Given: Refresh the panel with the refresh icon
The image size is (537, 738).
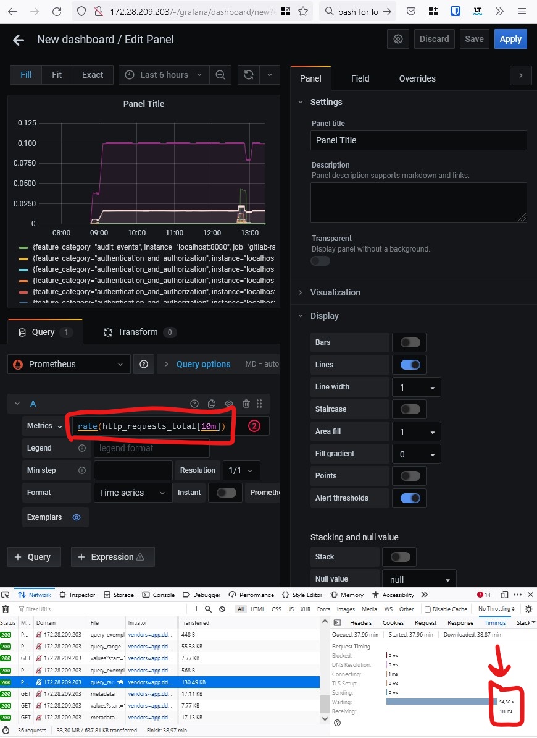Looking at the screenshot, I should pos(249,75).
